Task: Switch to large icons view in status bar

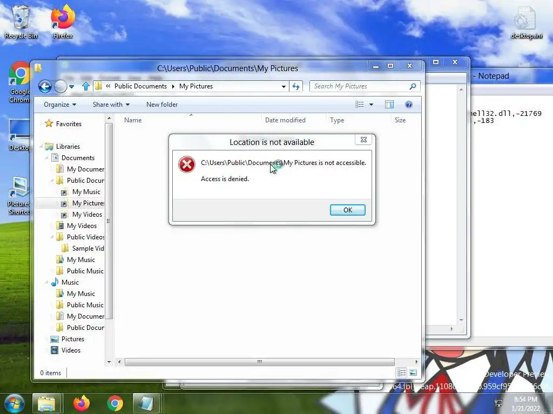Action: 413,373
